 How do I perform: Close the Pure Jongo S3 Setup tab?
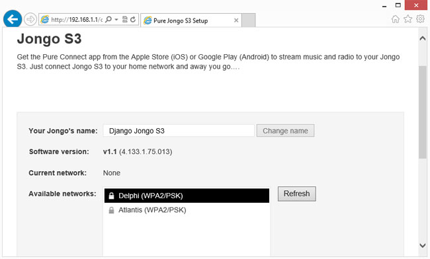(x=236, y=20)
